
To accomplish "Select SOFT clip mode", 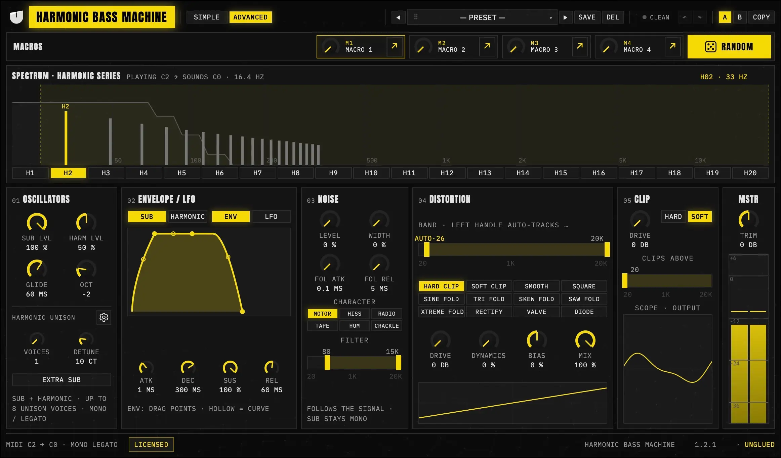I will tap(700, 217).
